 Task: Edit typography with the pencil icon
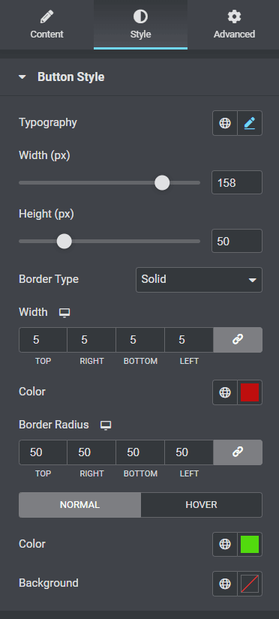(x=250, y=123)
